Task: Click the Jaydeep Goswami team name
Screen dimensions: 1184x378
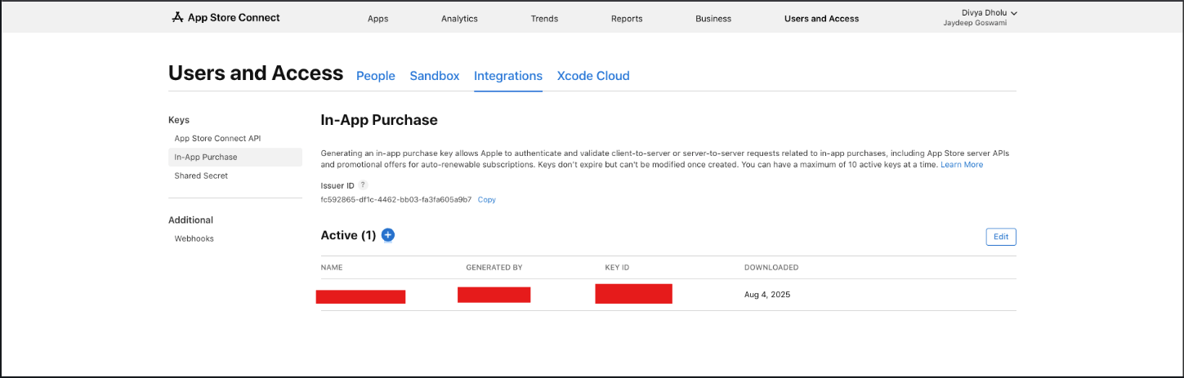Action: tap(976, 24)
